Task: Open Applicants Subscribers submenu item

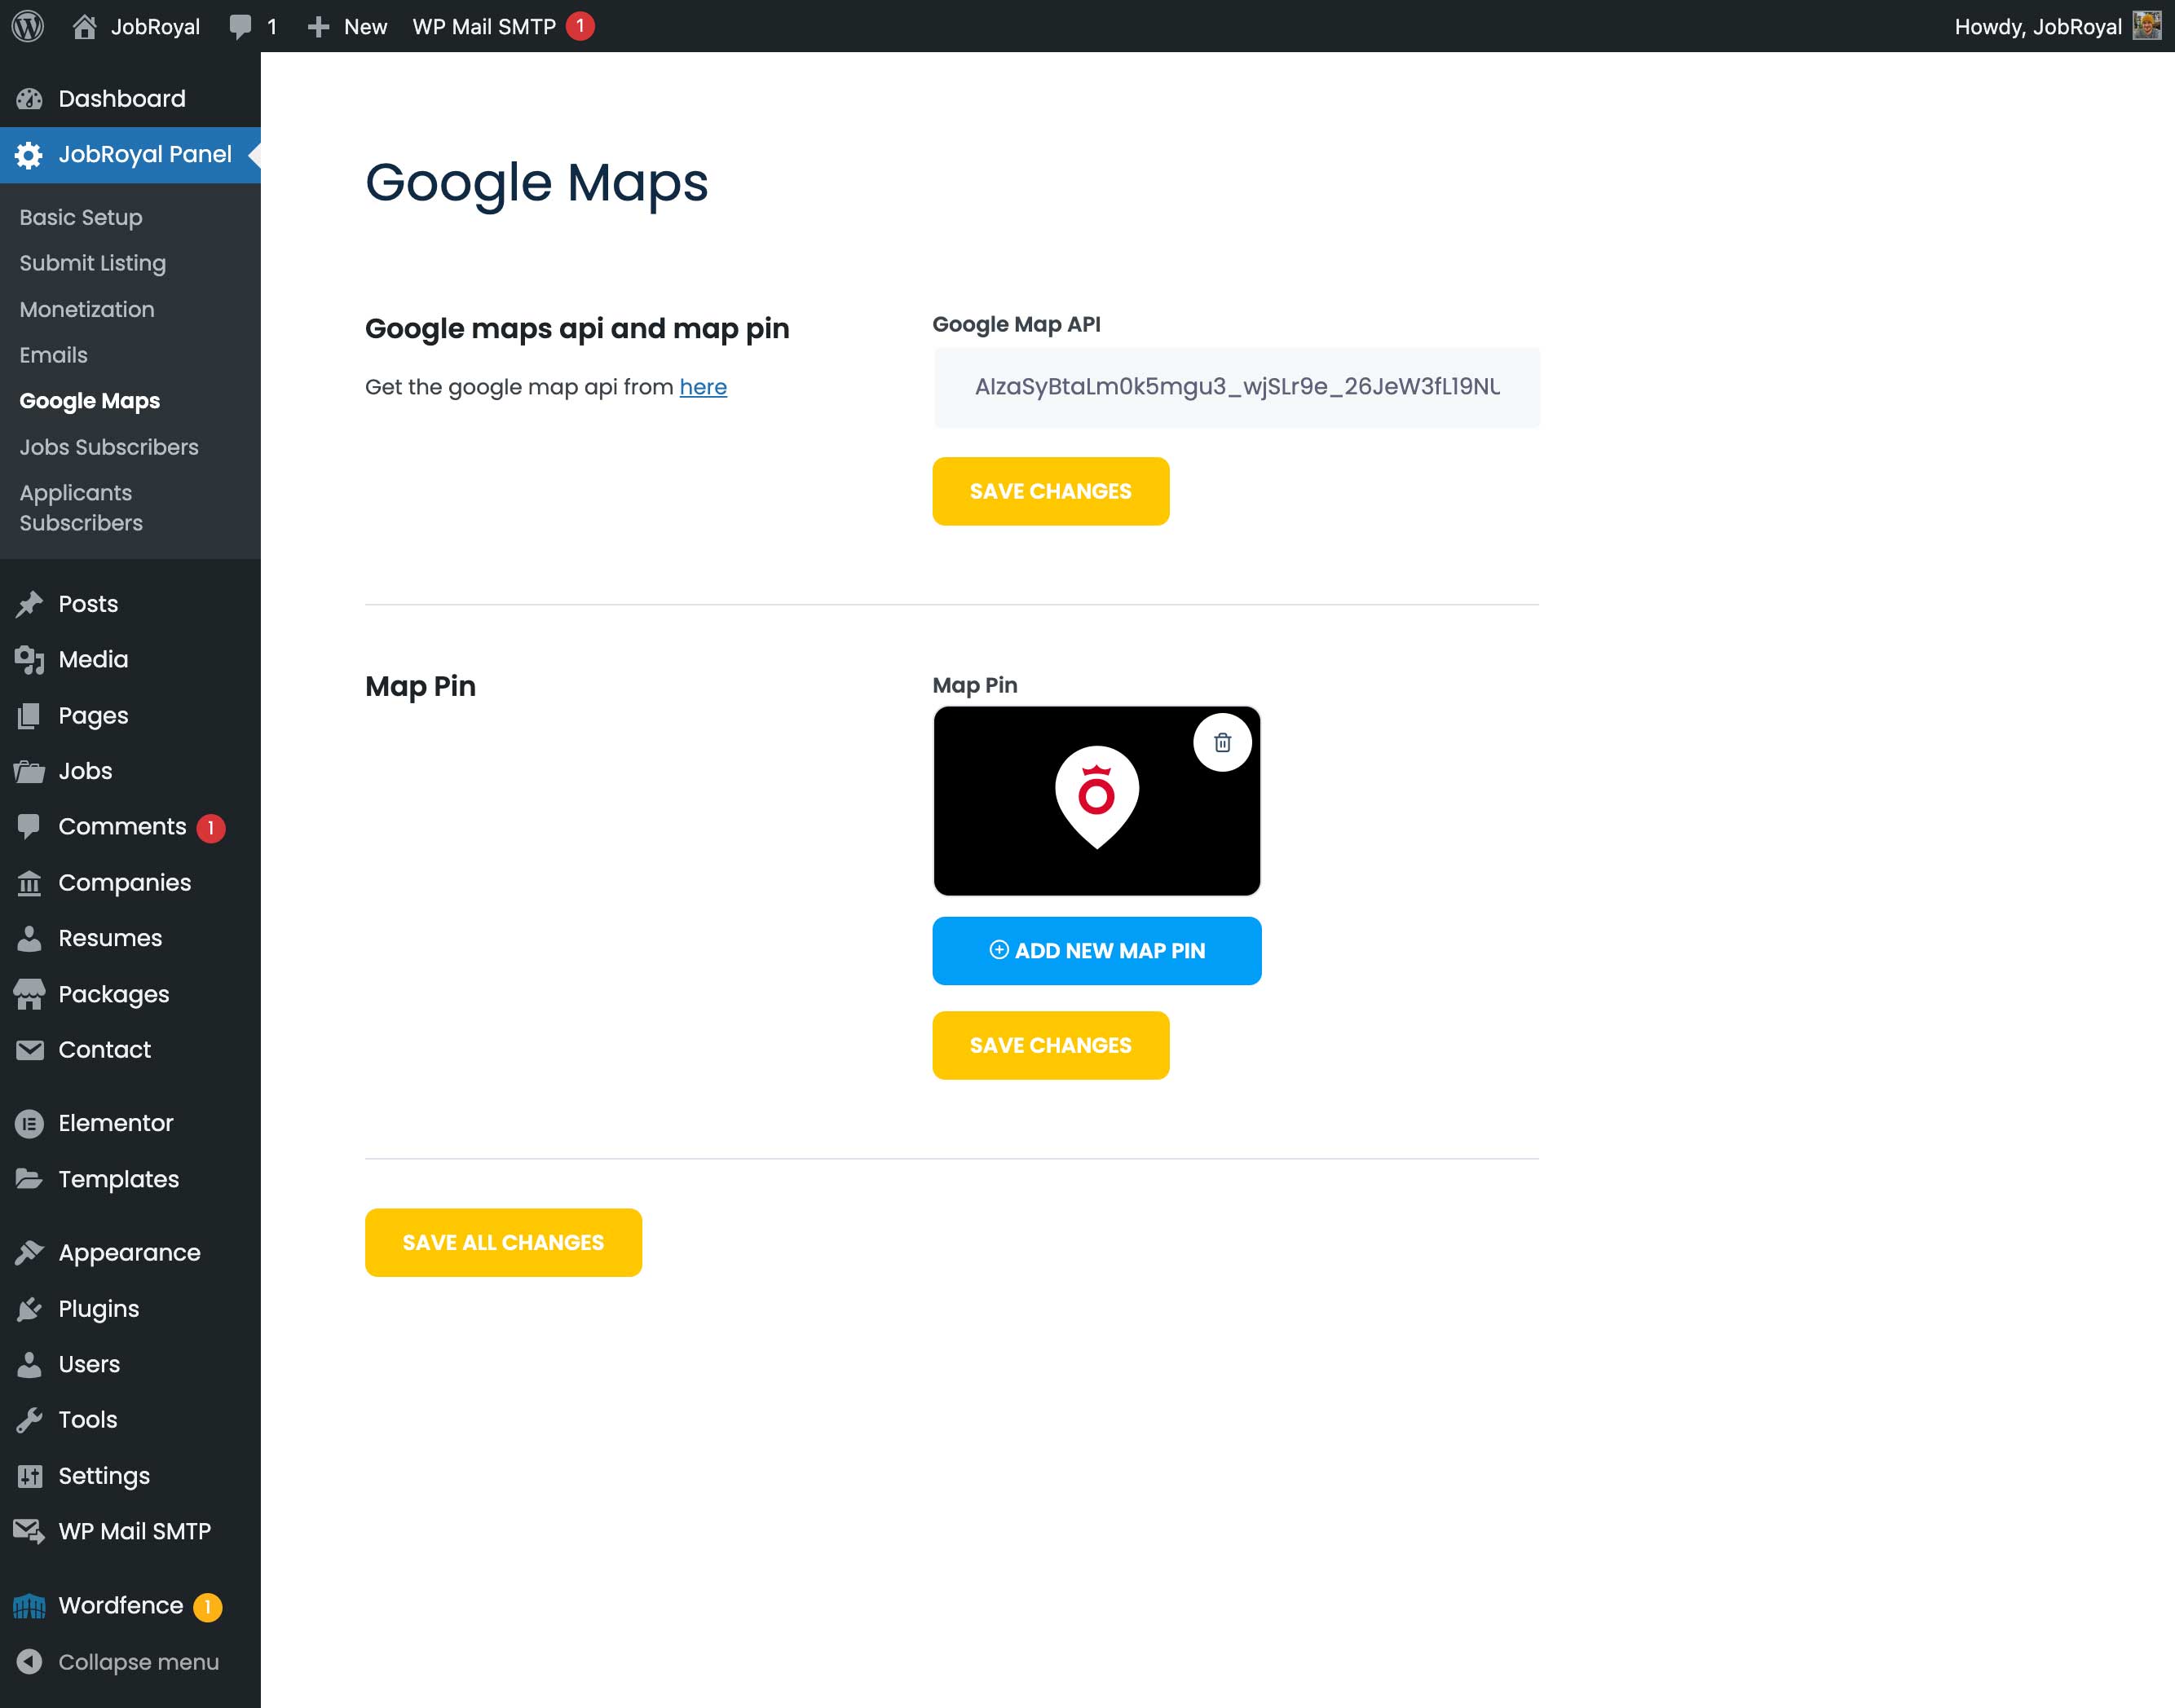Action: tap(81, 508)
